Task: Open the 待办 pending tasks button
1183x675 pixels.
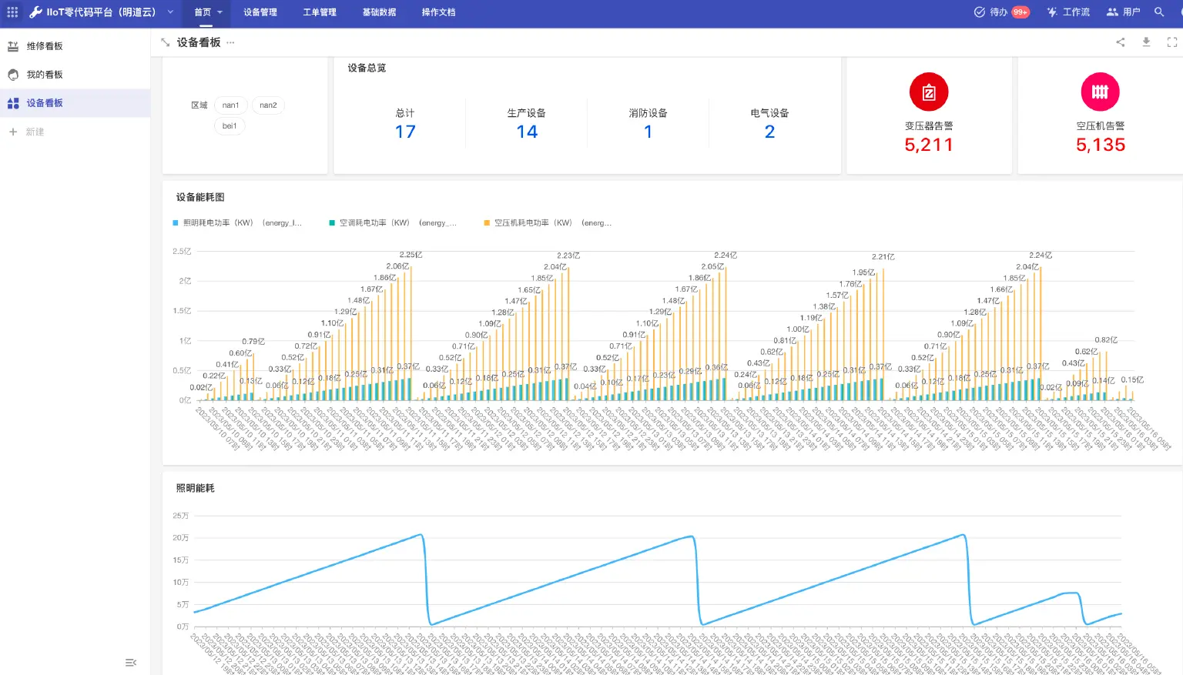Action: pos(1000,12)
